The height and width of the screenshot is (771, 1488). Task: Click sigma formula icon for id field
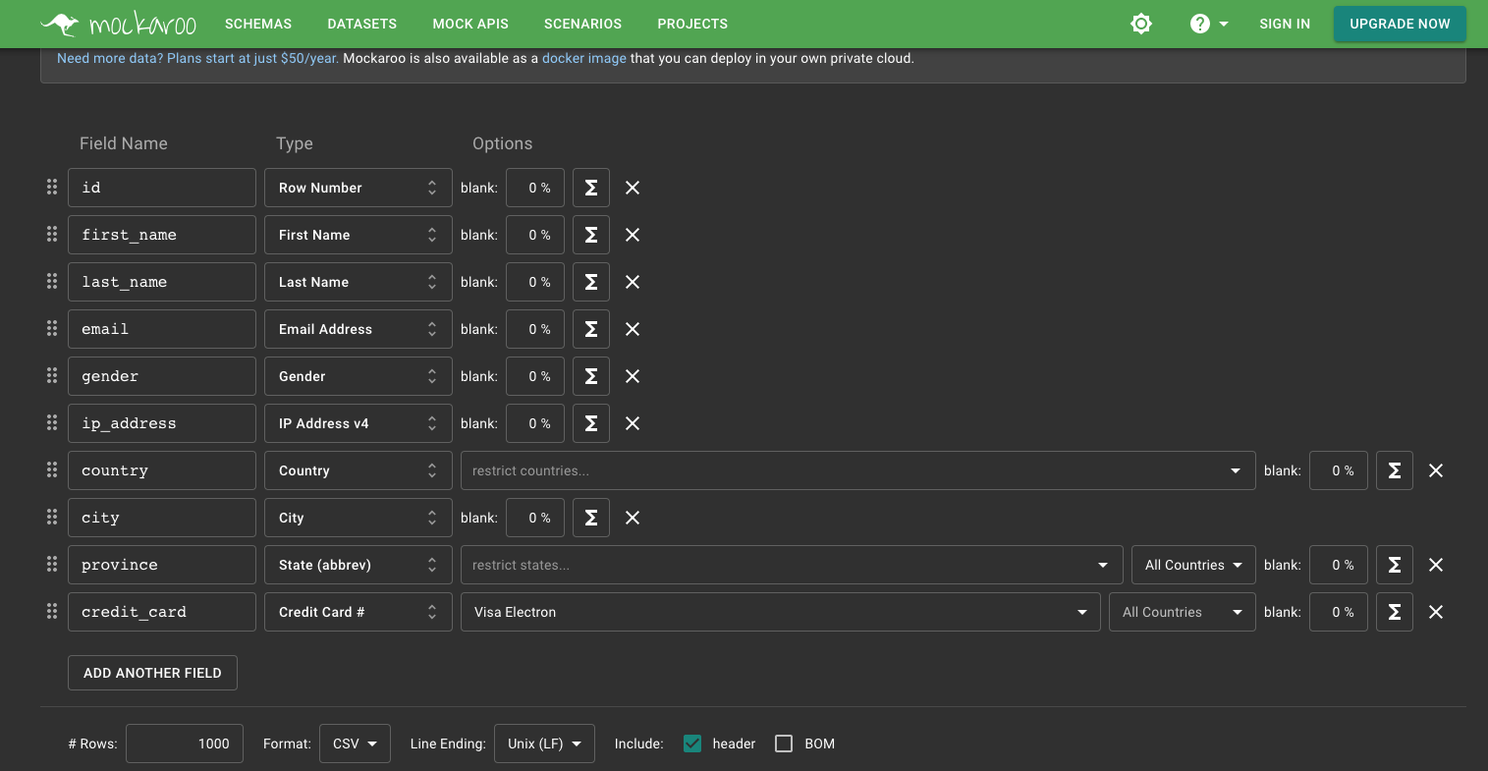[x=591, y=188]
